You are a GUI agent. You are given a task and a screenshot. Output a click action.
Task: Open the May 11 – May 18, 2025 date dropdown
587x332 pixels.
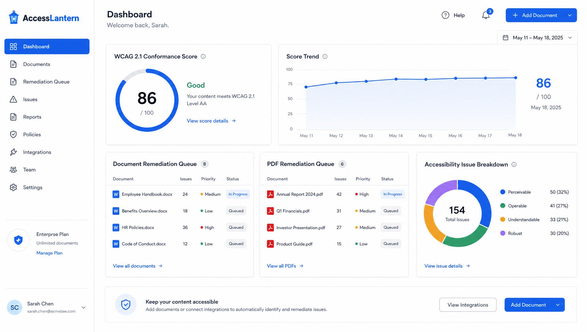[x=537, y=38]
